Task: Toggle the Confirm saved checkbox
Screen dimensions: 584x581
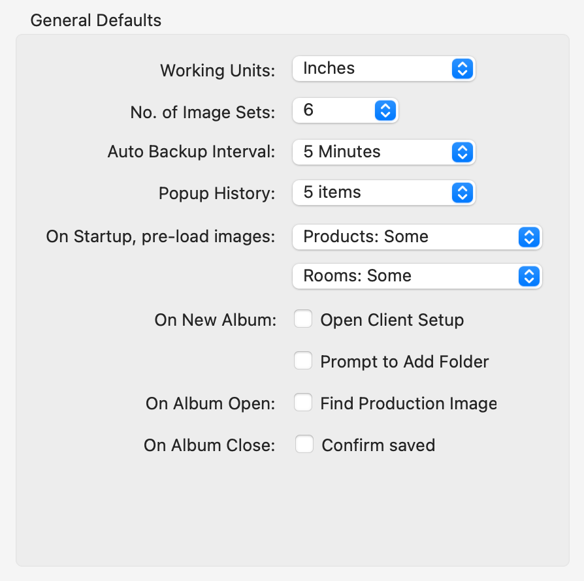Action: click(304, 445)
